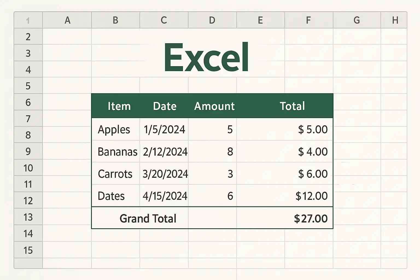Select the Grand Total label cell
The width and height of the screenshot is (420, 280).
point(148,218)
